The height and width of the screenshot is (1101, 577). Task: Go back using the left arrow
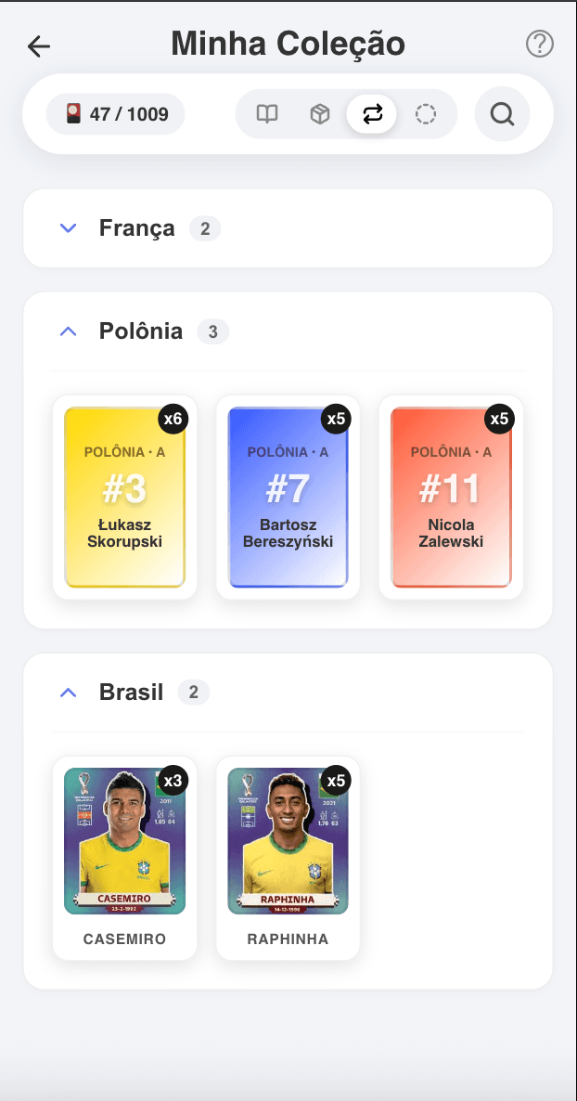(x=39, y=45)
